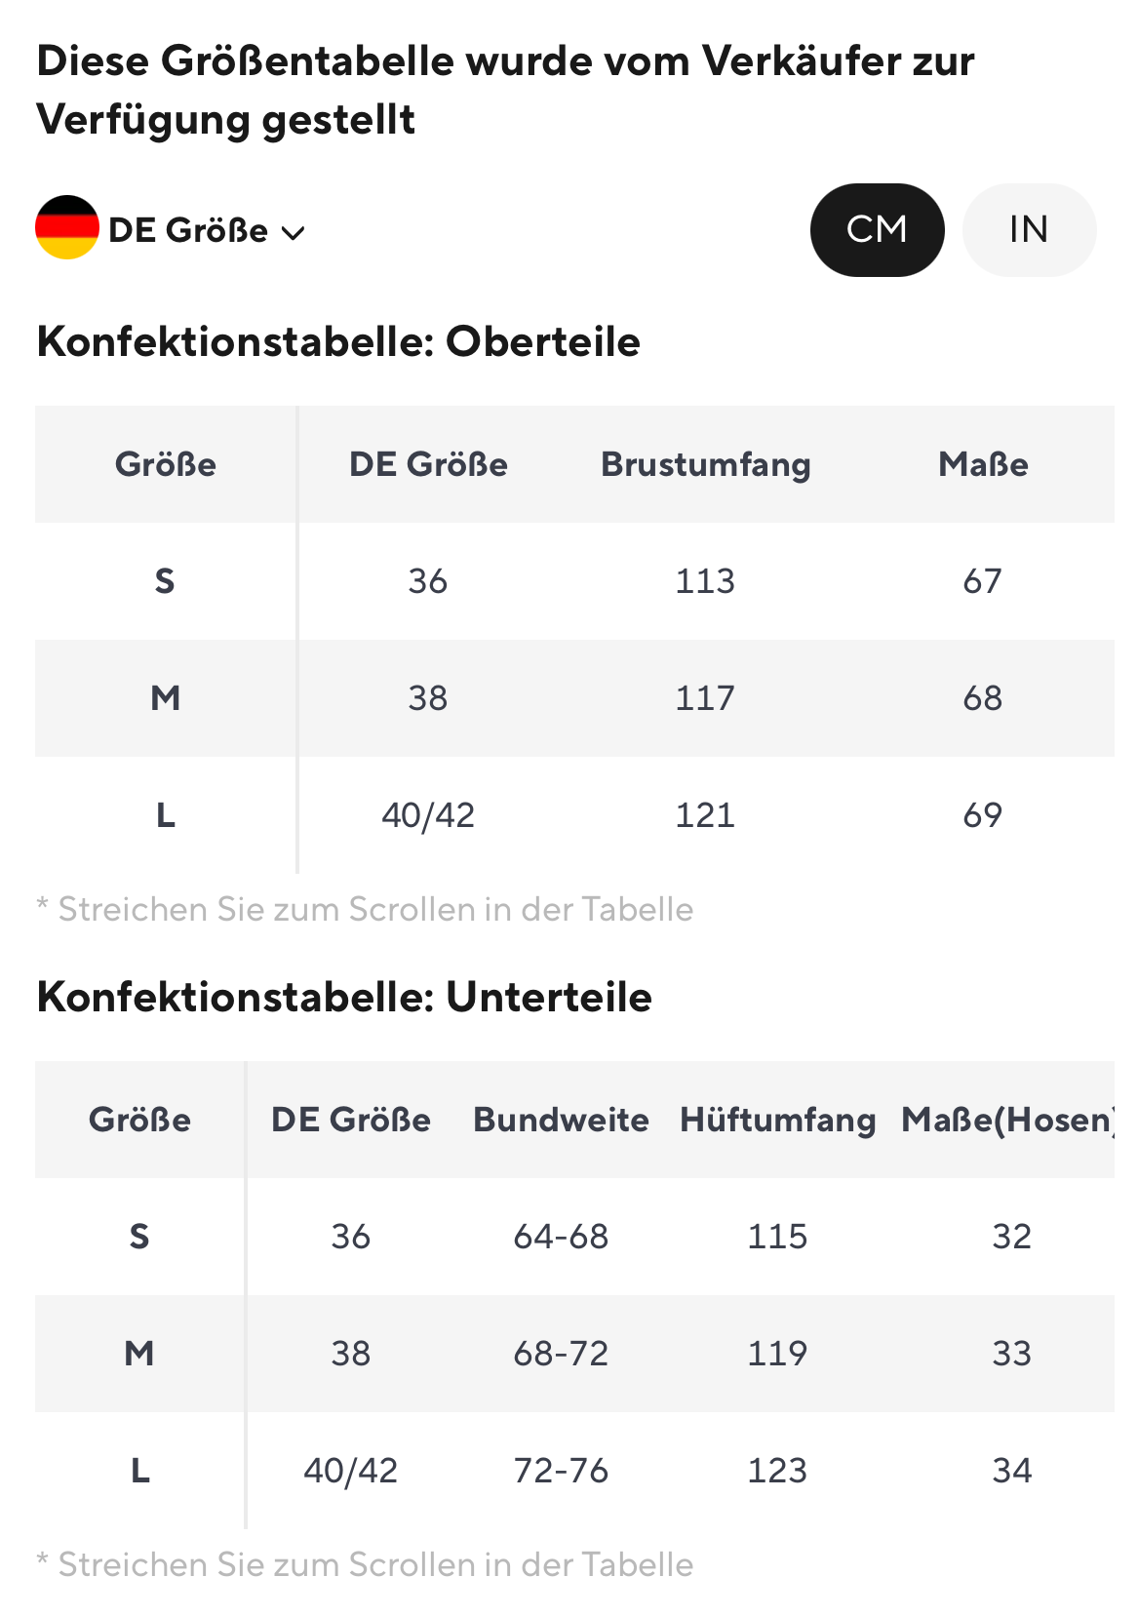Open the DE Größe dropdown chevron
The width and height of the screenshot is (1138, 1616).
(x=293, y=232)
